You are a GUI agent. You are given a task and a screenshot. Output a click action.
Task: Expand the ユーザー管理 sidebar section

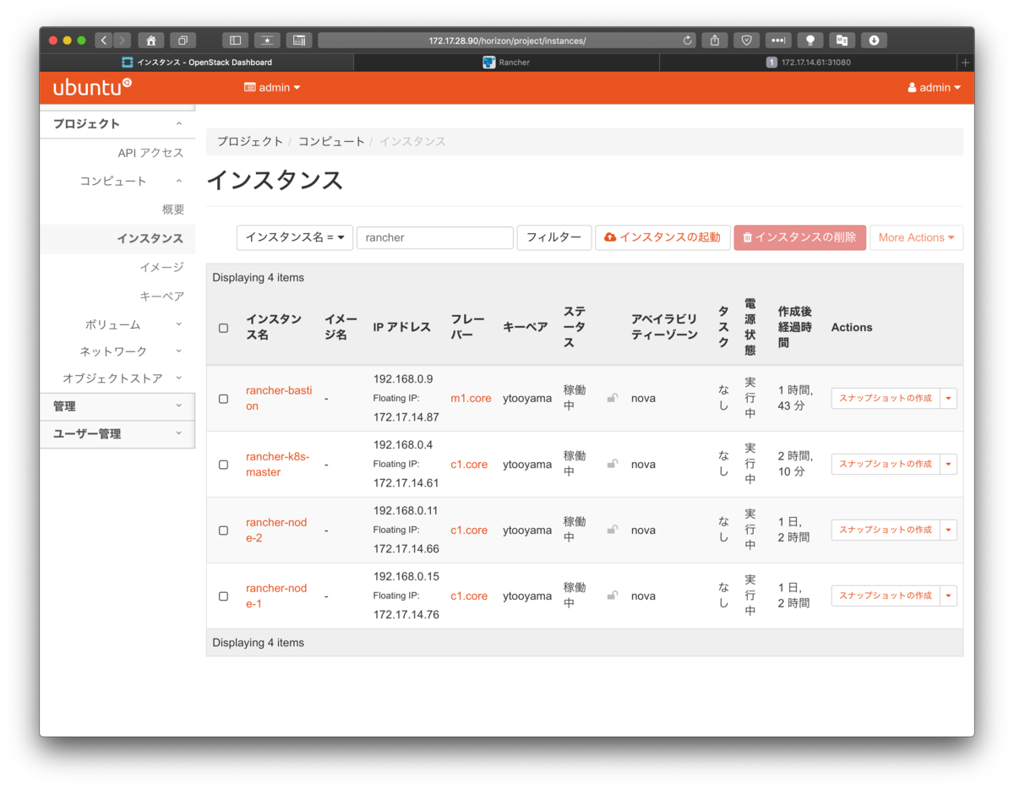coord(117,433)
